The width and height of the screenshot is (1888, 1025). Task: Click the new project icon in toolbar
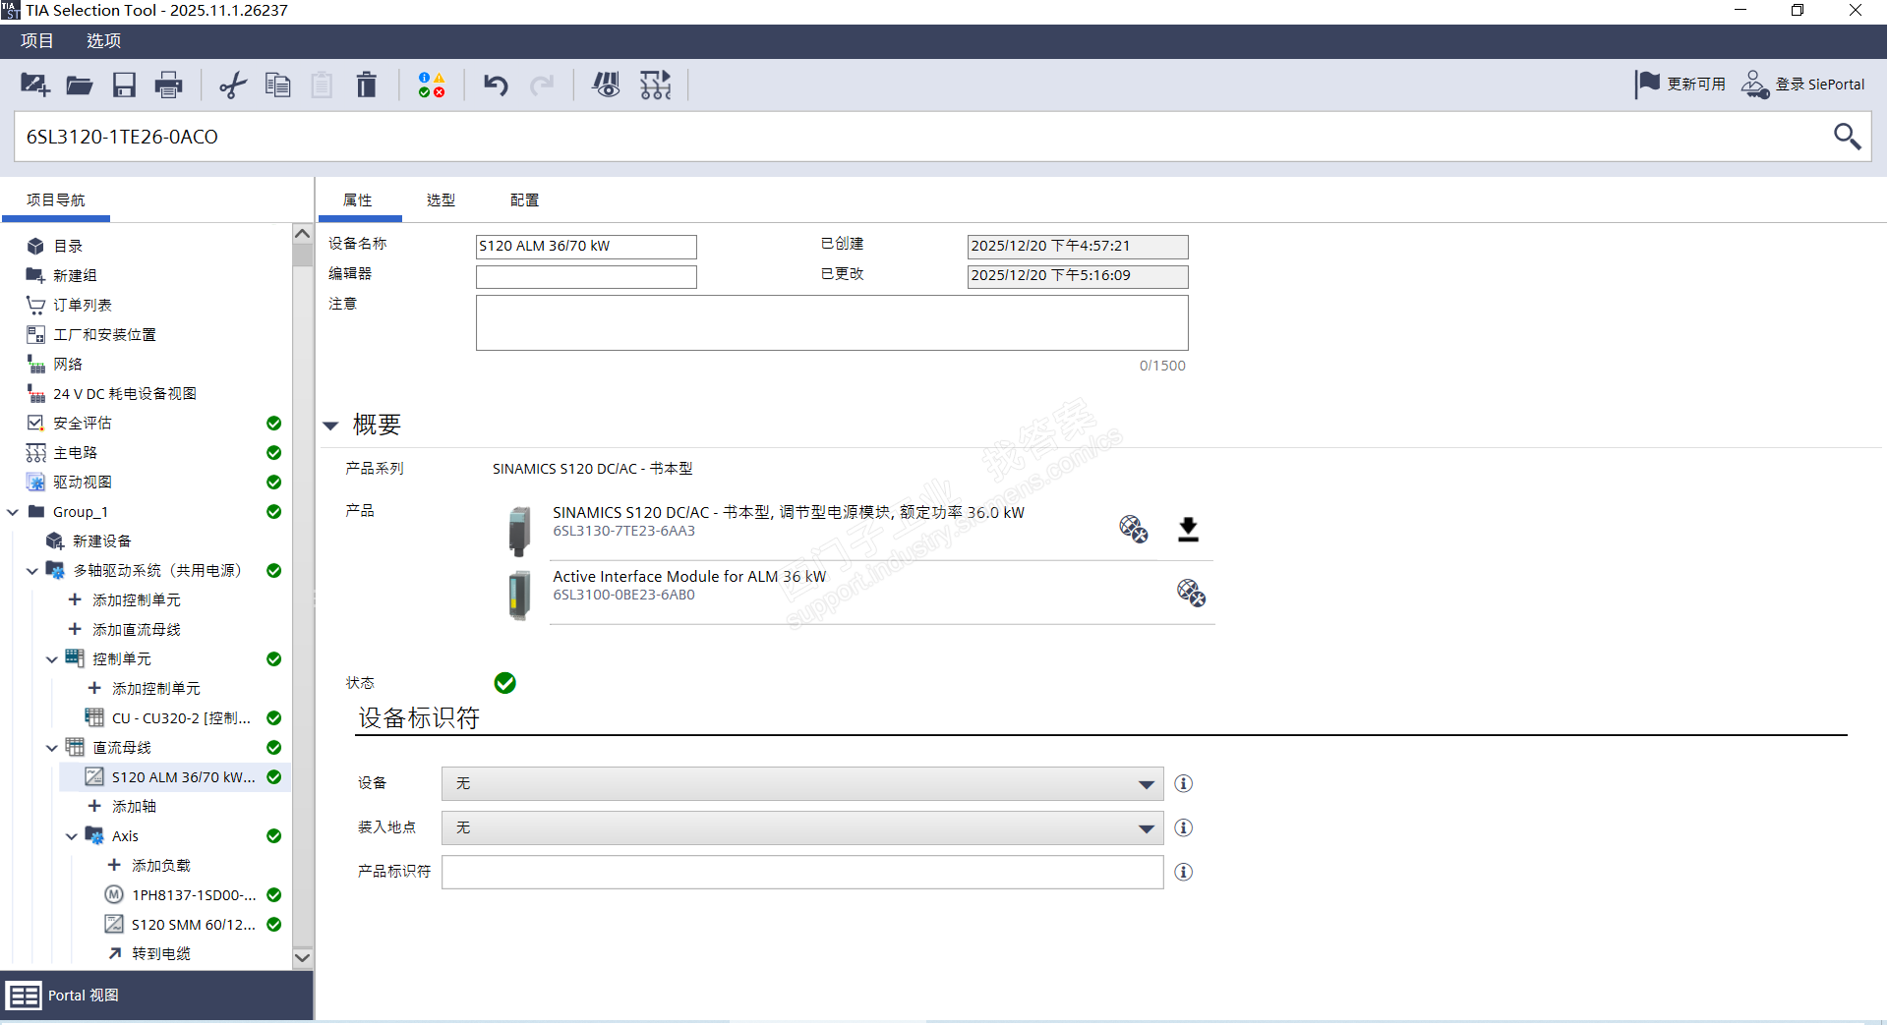point(34,85)
